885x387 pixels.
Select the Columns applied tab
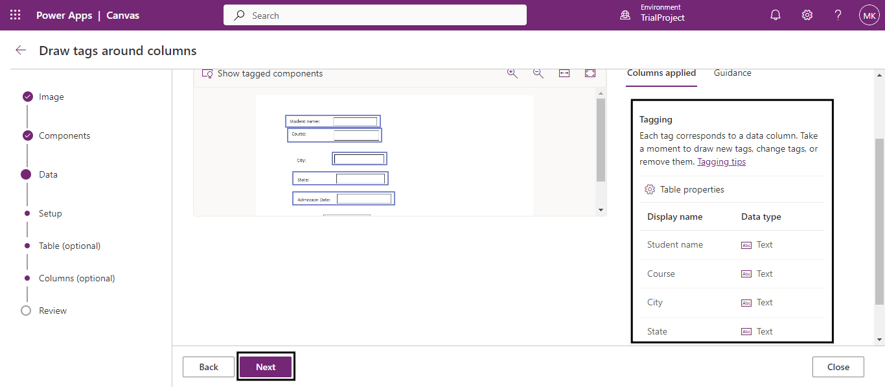[661, 73]
